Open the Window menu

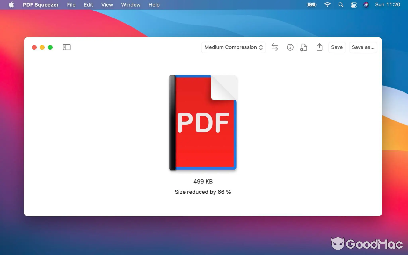click(x=130, y=5)
